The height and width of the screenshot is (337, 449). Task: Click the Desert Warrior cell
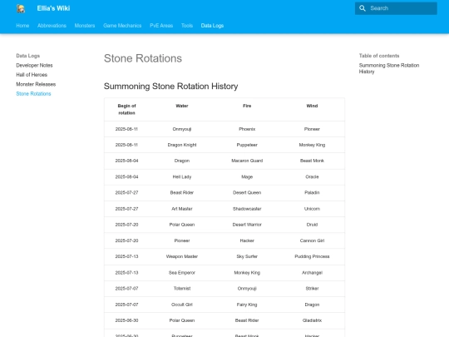tap(247, 225)
